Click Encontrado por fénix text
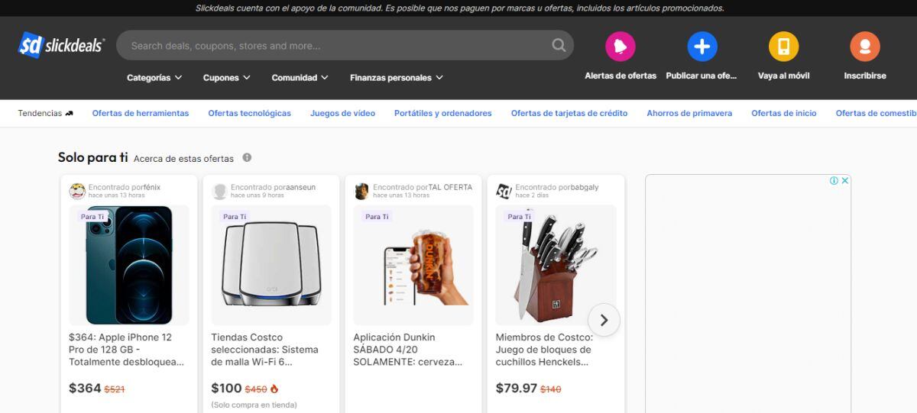This screenshot has width=917, height=413. [x=125, y=187]
